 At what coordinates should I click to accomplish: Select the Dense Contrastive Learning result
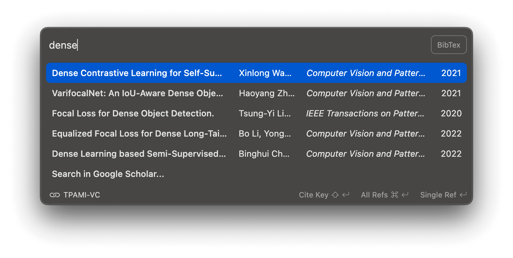pyautogui.click(x=137, y=73)
